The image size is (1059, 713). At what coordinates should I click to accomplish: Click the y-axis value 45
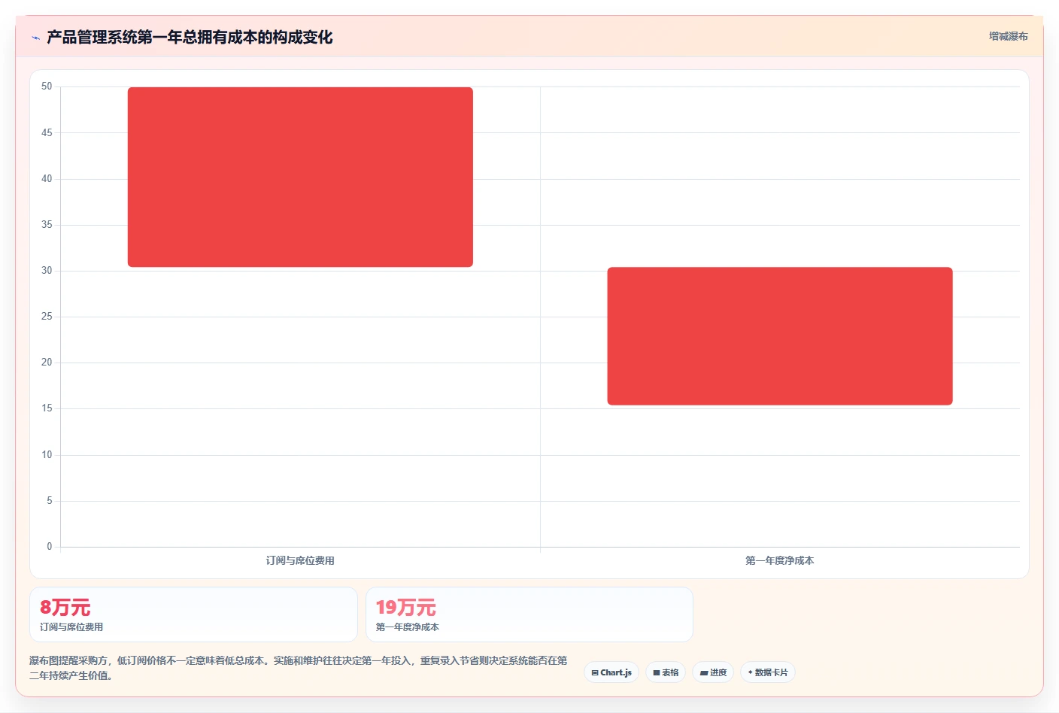click(47, 132)
